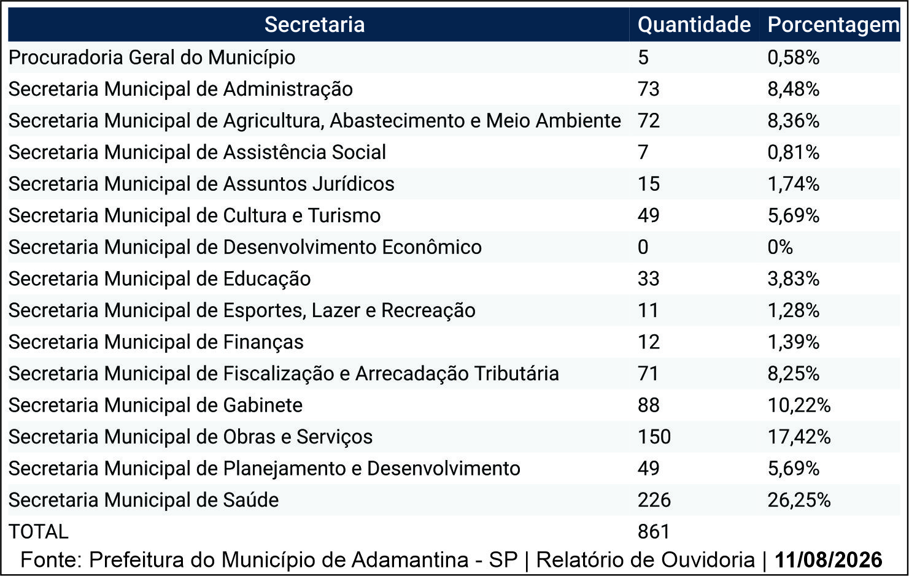
Task: Select the 17,42% value for Obras e Serviços
Action: (799, 437)
